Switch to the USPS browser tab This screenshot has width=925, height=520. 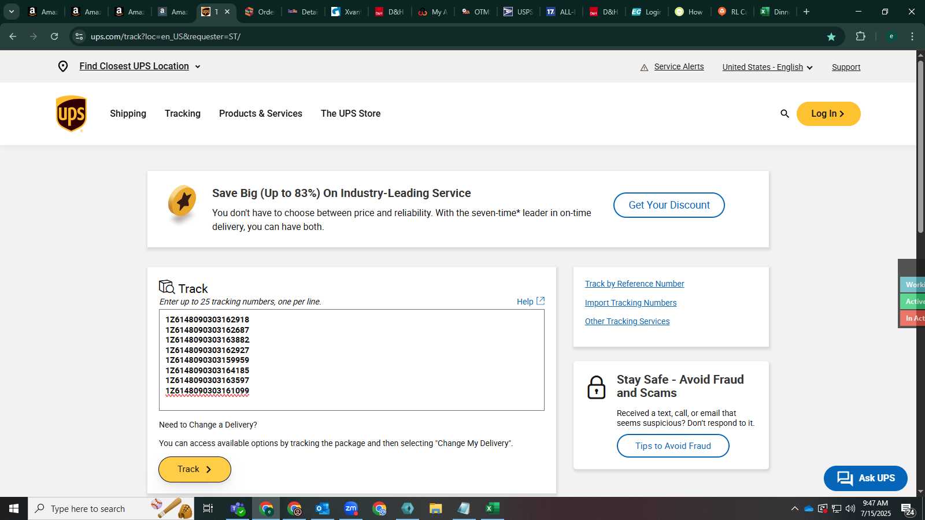coord(519,12)
